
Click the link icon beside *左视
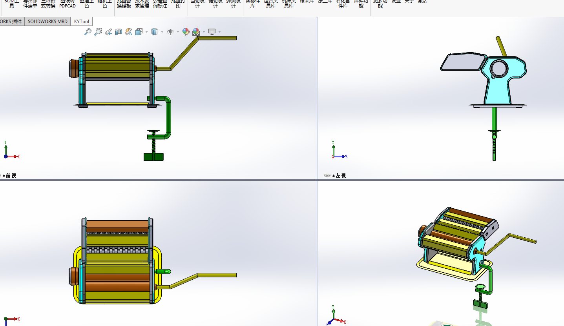point(327,175)
